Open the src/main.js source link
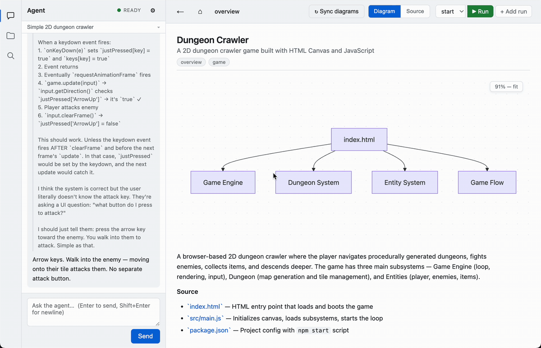This screenshot has height=348, width=541. coord(205,318)
